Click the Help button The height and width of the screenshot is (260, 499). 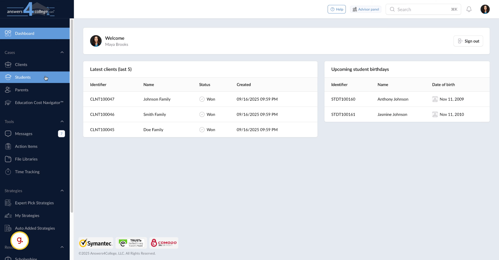tap(337, 9)
